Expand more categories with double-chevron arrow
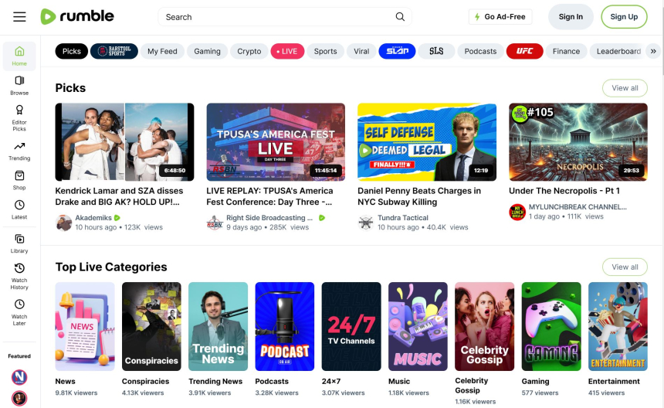 (x=653, y=51)
